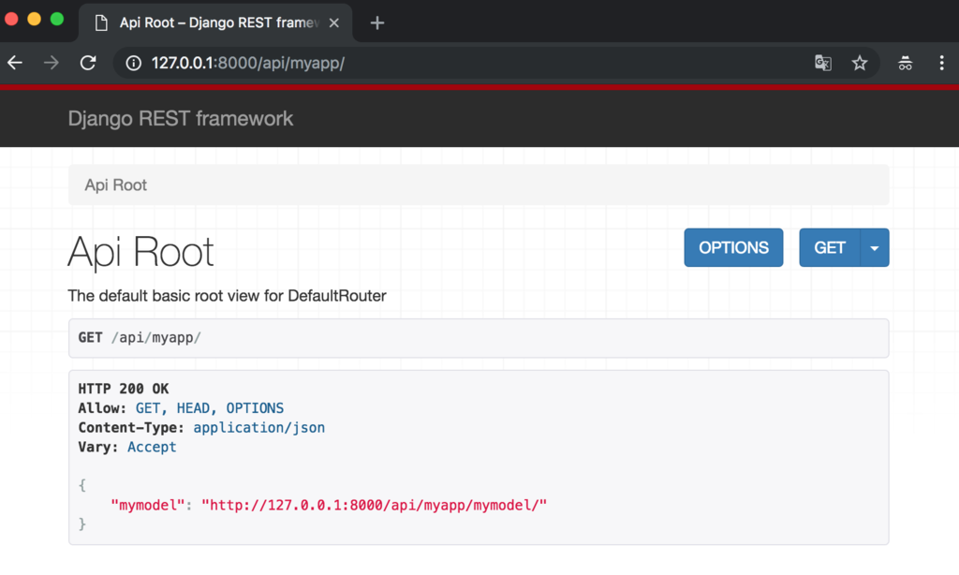Click the macOS red close window button
Screen dimensions: 959x575
pos(11,19)
